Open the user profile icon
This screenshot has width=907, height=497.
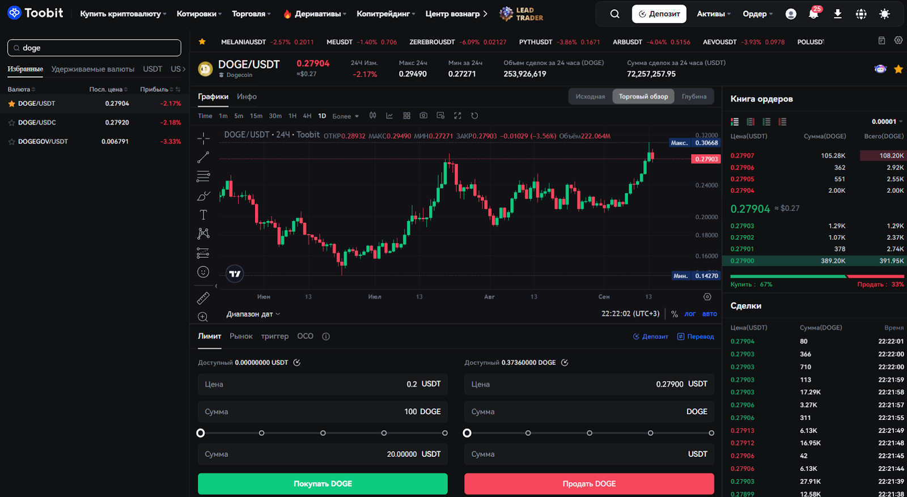pyautogui.click(x=791, y=14)
